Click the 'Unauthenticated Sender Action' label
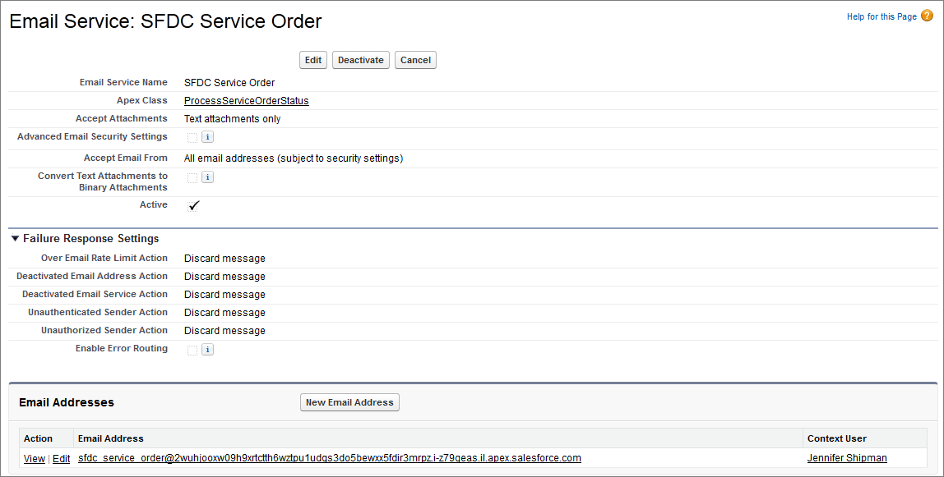Screen dimensions: 944x477 [x=98, y=312]
